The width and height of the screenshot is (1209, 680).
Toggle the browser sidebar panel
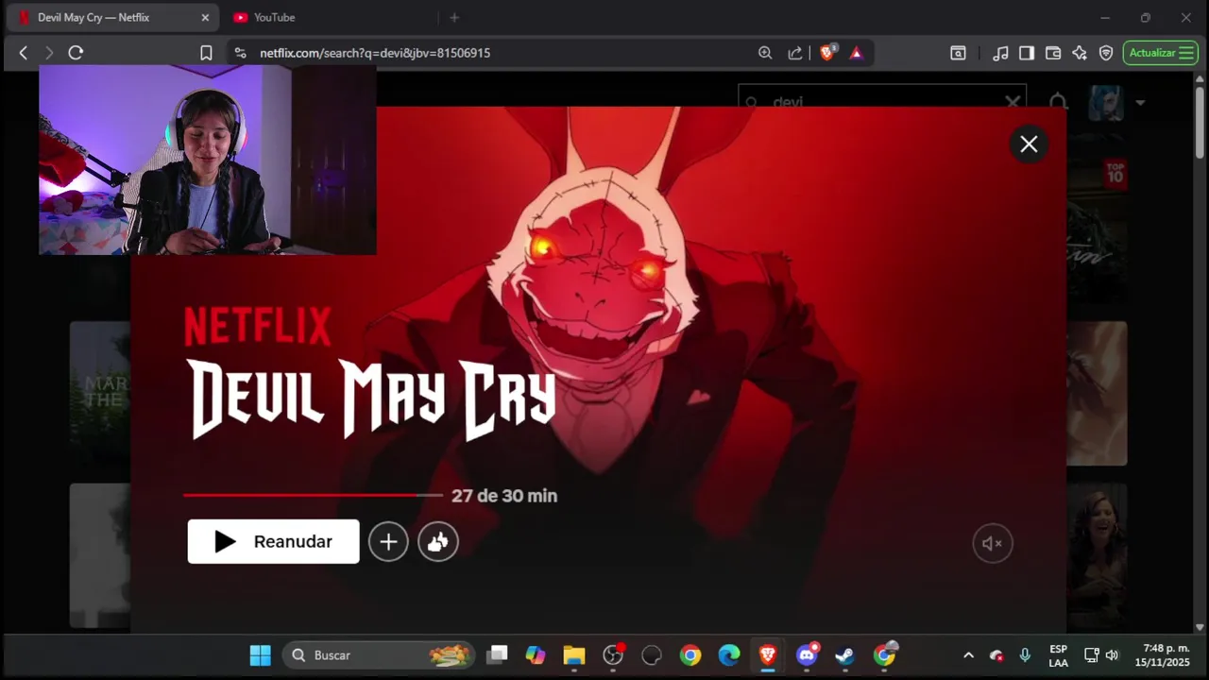(x=1027, y=53)
